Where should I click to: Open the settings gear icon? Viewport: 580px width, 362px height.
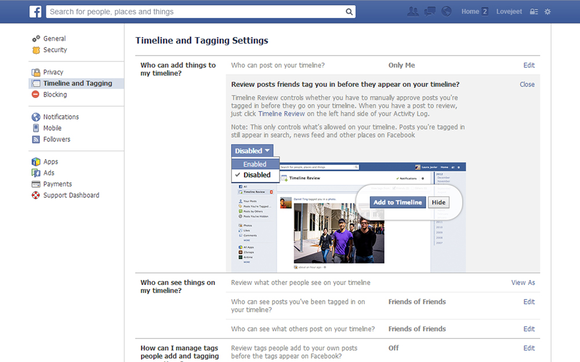(548, 12)
